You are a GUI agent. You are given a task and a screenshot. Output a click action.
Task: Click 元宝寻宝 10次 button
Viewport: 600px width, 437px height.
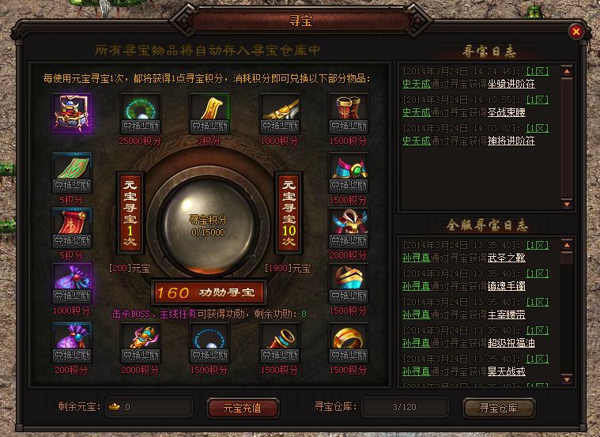pos(289,213)
